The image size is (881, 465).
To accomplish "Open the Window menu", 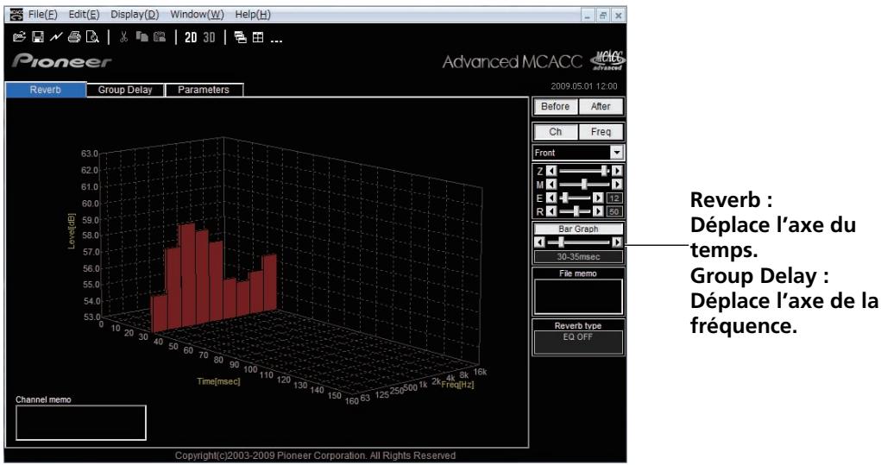I will [197, 15].
